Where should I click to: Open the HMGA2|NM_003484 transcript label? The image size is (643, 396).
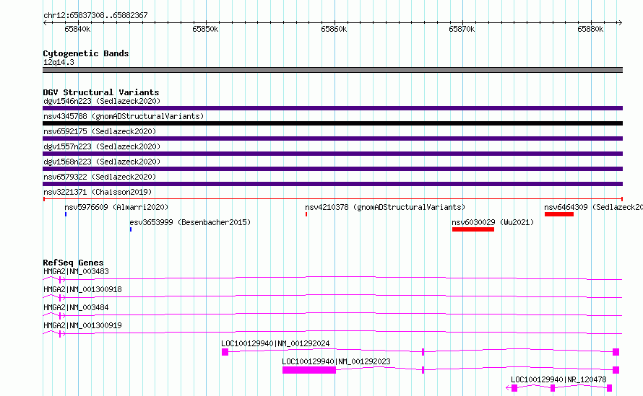click(76, 307)
